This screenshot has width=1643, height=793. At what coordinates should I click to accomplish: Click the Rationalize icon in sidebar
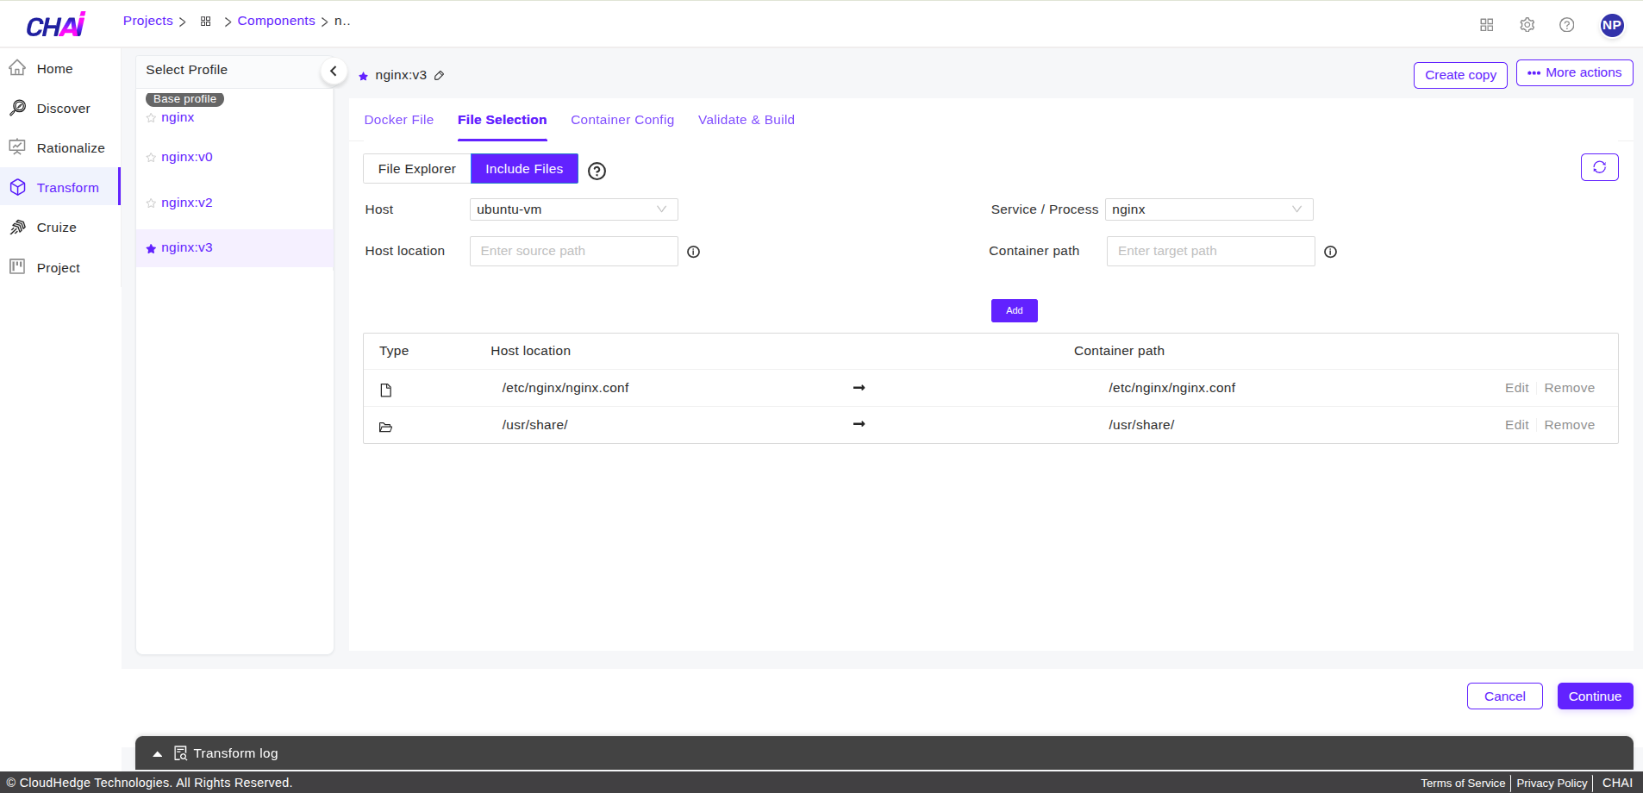17,147
